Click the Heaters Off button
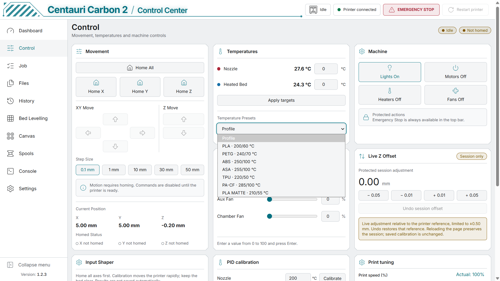 (x=390, y=95)
